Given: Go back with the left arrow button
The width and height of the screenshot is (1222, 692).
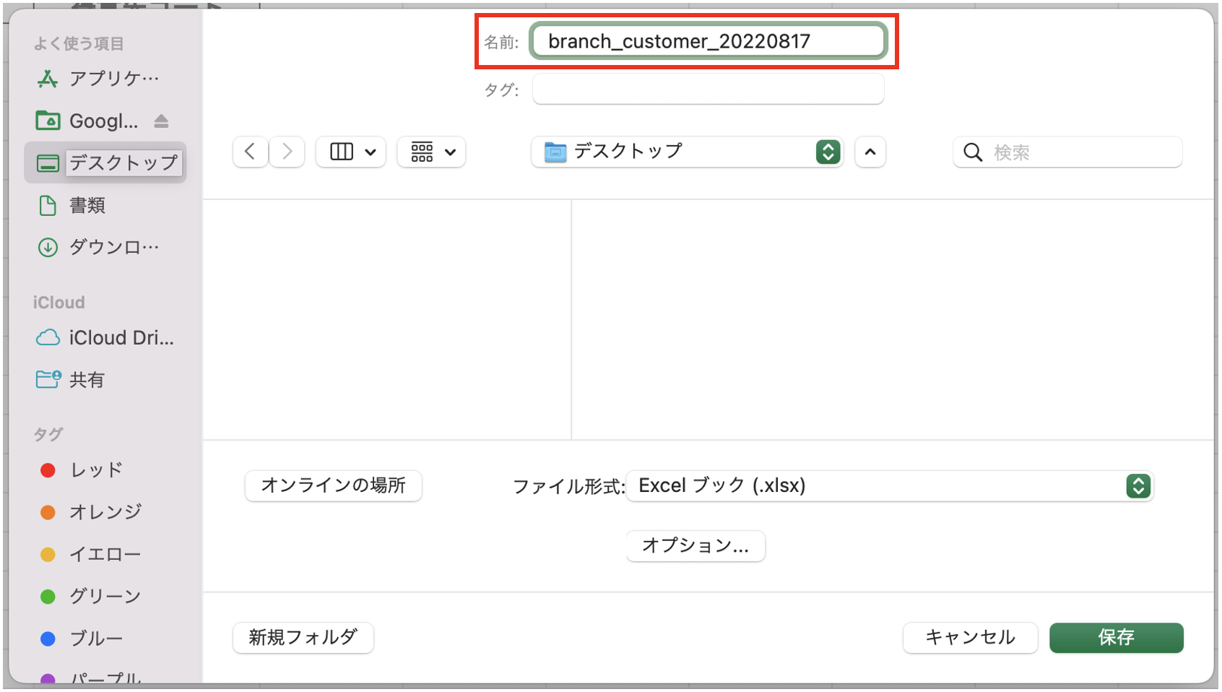Looking at the screenshot, I should [251, 152].
